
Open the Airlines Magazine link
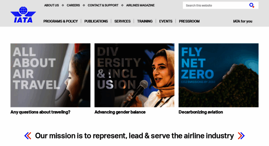point(140,5)
